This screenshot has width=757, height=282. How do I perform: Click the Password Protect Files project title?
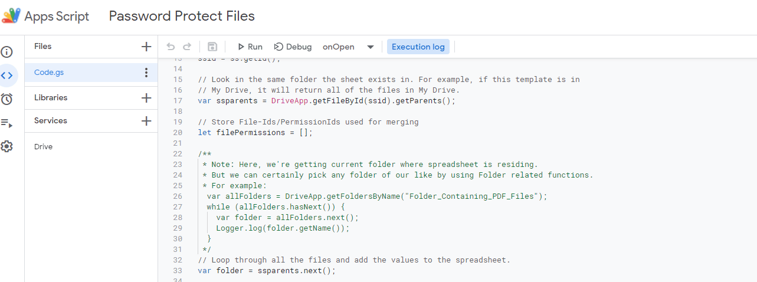tap(182, 16)
